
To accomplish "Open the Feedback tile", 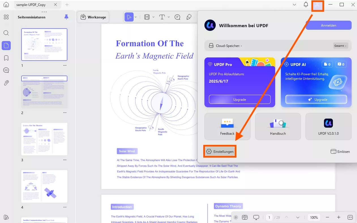I will click(x=227, y=126).
